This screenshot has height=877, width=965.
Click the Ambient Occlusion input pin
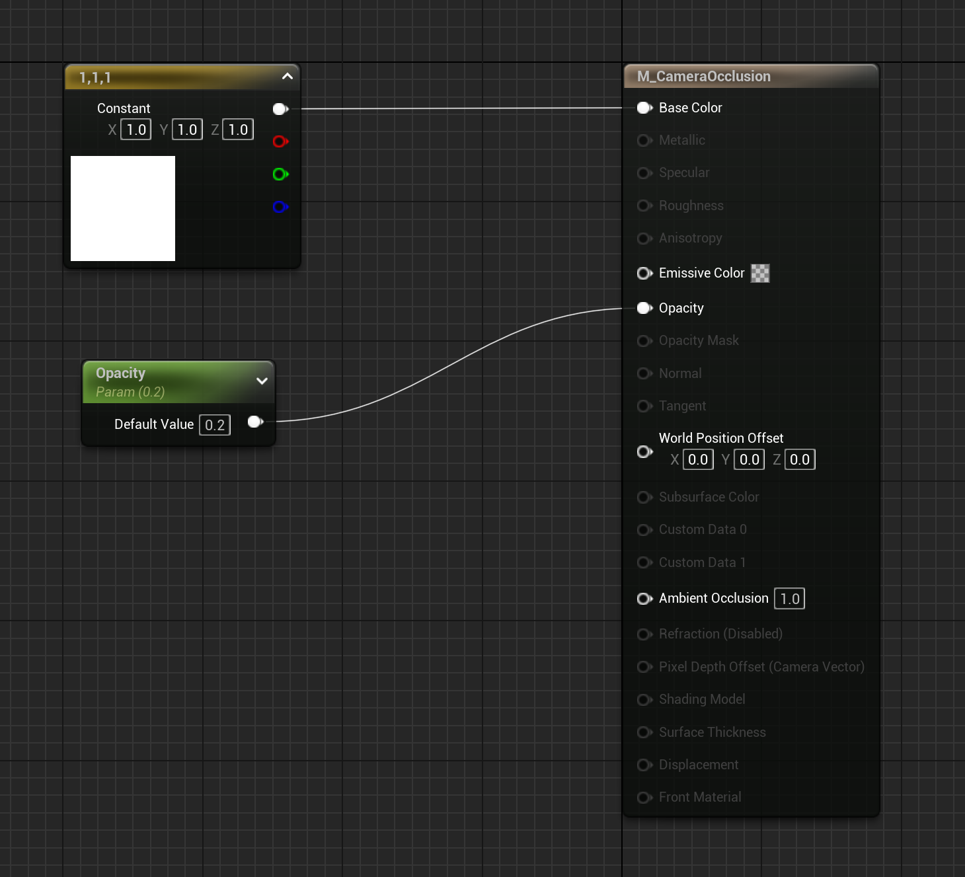tap(645, 598)
